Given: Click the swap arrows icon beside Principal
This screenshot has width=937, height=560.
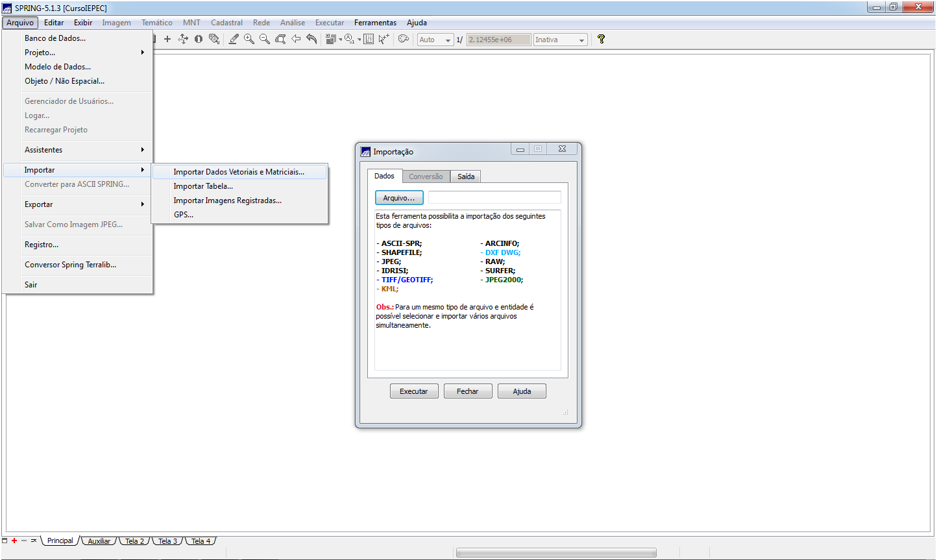Looking at the screenshot, I should coord(34,541).
